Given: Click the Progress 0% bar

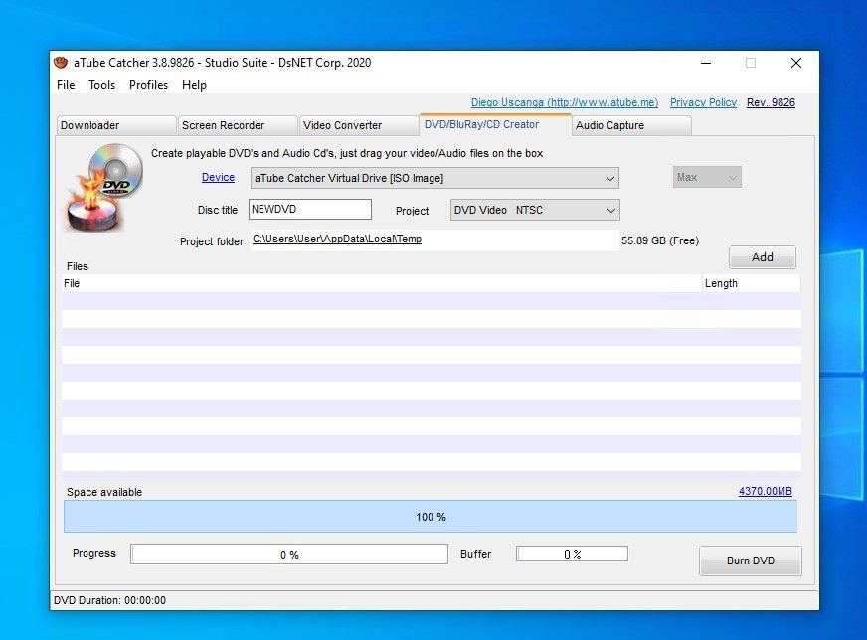Looking at the screenshot, I should coord(289,555).
